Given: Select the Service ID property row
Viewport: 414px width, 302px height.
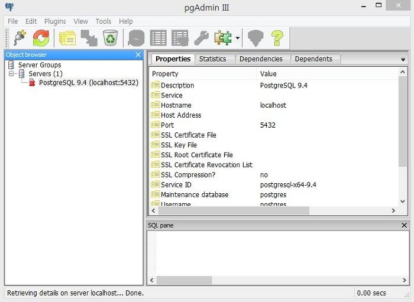Looking at the screenshot, I should (x=274, y=184).
